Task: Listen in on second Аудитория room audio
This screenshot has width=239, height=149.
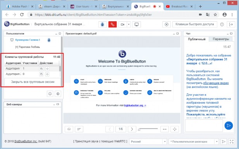Action: (x=47, y=74)
